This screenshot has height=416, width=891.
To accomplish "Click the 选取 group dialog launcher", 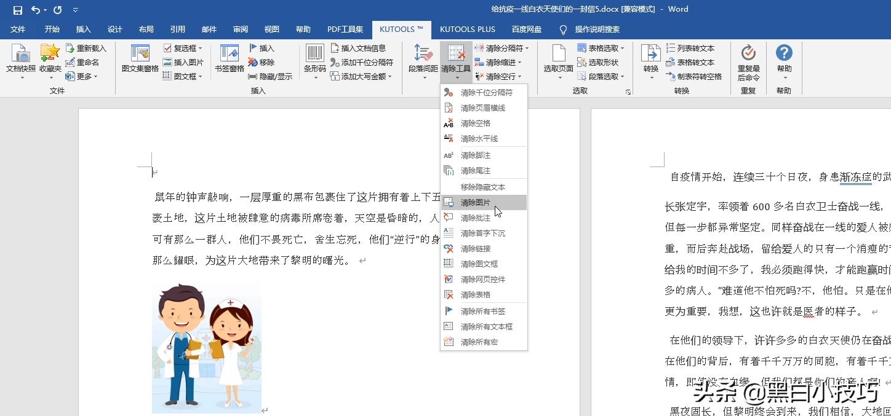I will [628, 91].
